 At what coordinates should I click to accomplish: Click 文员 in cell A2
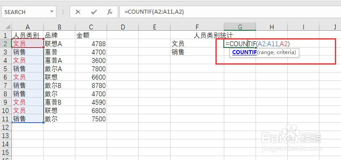(x=27, y=44)
